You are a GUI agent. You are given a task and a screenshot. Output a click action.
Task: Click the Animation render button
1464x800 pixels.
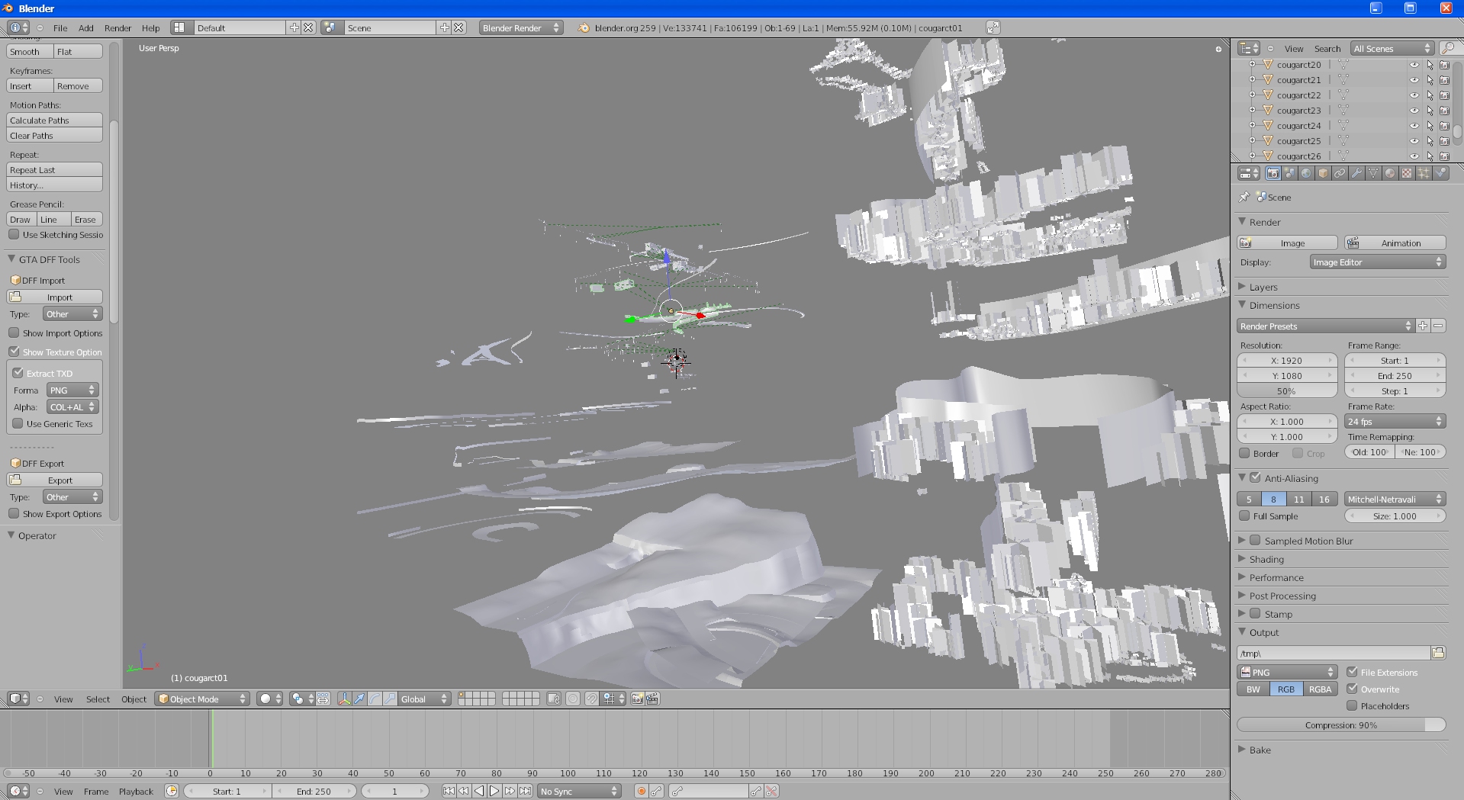click(1395, 243)
